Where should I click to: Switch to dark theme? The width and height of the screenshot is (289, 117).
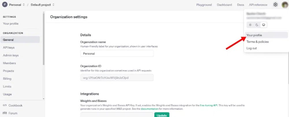click(257, 25)
